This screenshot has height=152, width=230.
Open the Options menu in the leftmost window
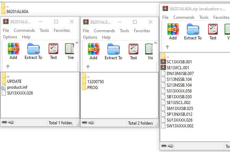click(x=10, y=37)
